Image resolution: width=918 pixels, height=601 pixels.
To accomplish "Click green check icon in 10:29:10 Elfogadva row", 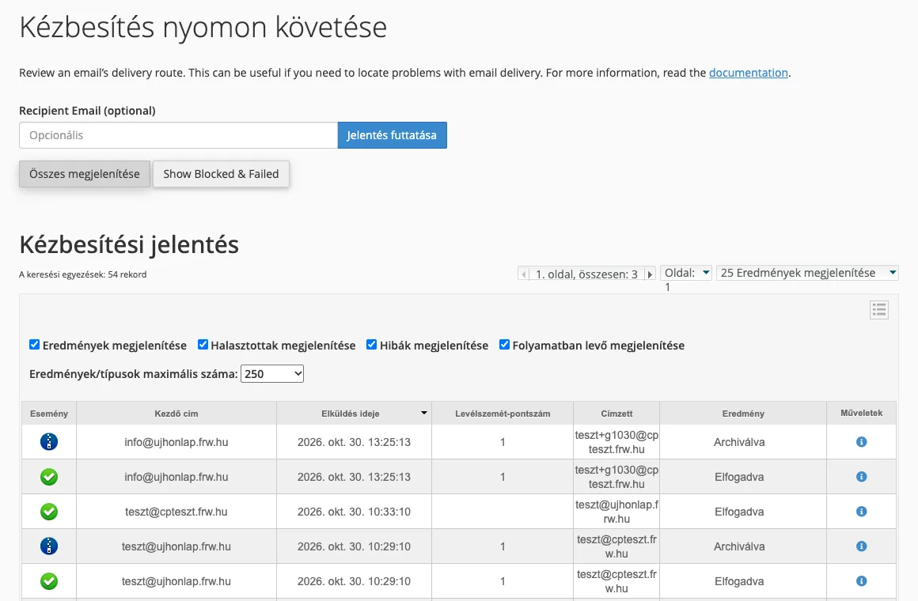I will pyautogui.click(x=49, y=581).
